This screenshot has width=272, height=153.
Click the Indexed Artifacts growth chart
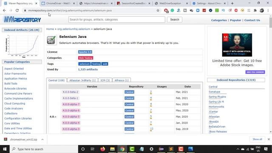coord(22,46)
